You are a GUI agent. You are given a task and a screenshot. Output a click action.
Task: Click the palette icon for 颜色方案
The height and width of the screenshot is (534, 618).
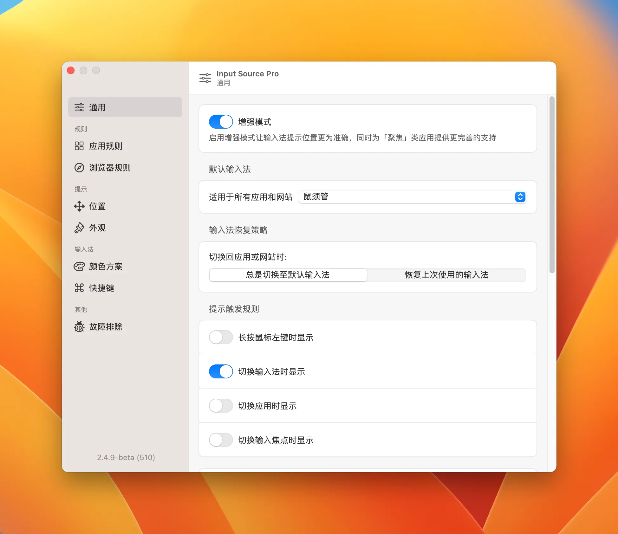79,267
